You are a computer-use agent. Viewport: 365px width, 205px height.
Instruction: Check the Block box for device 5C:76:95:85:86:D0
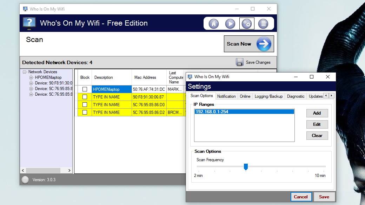tap(84, 104)
